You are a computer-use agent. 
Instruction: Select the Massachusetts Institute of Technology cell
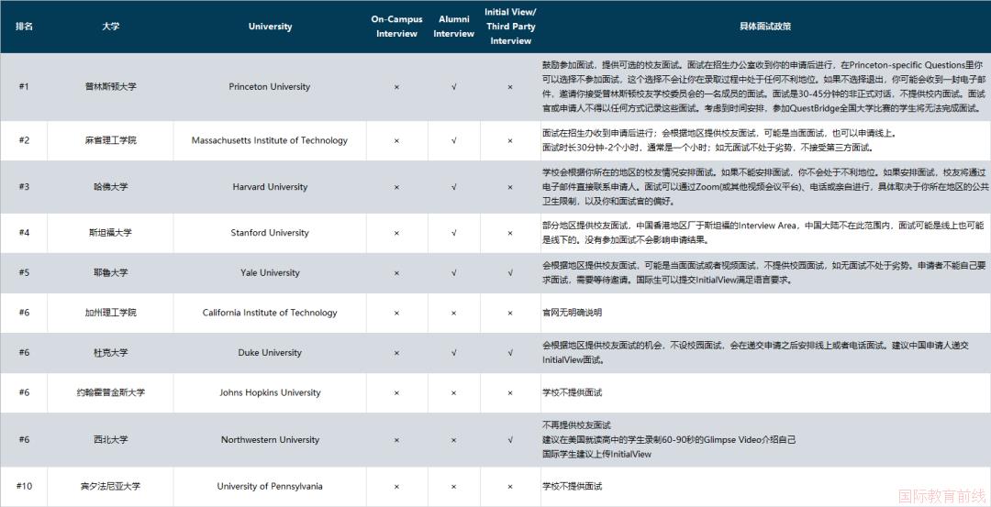coord(270,141)
